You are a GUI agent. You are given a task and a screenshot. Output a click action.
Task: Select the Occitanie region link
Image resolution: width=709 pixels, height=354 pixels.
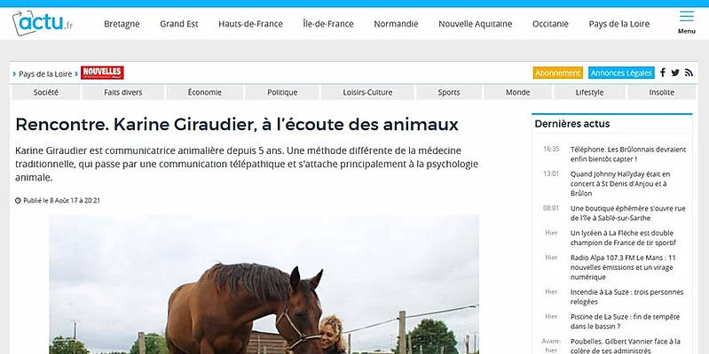pos(550,24)
